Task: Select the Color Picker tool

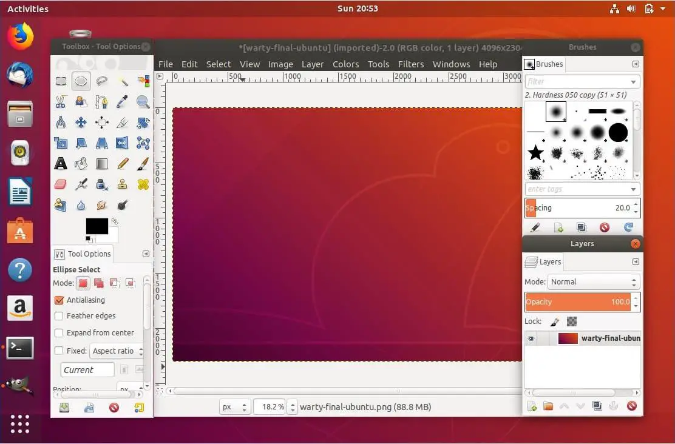Action: tap(123, 101)
